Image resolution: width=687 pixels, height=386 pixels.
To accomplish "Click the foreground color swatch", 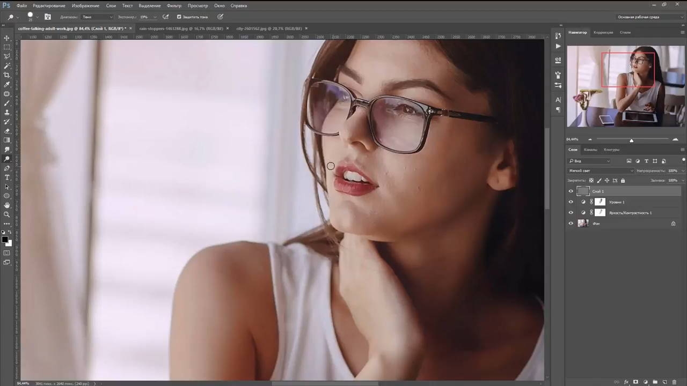I will (x=5, y=239).
